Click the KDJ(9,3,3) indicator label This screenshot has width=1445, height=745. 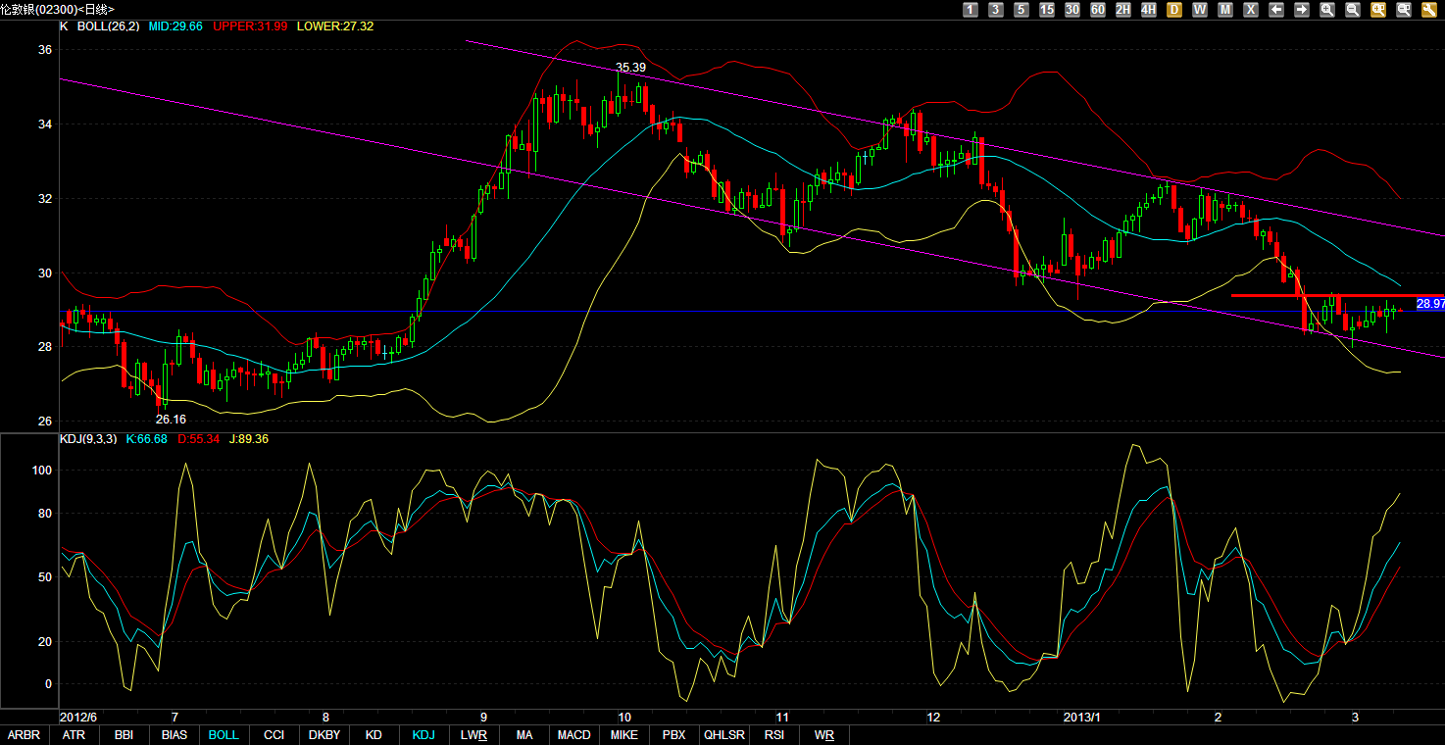pos(89,439)
